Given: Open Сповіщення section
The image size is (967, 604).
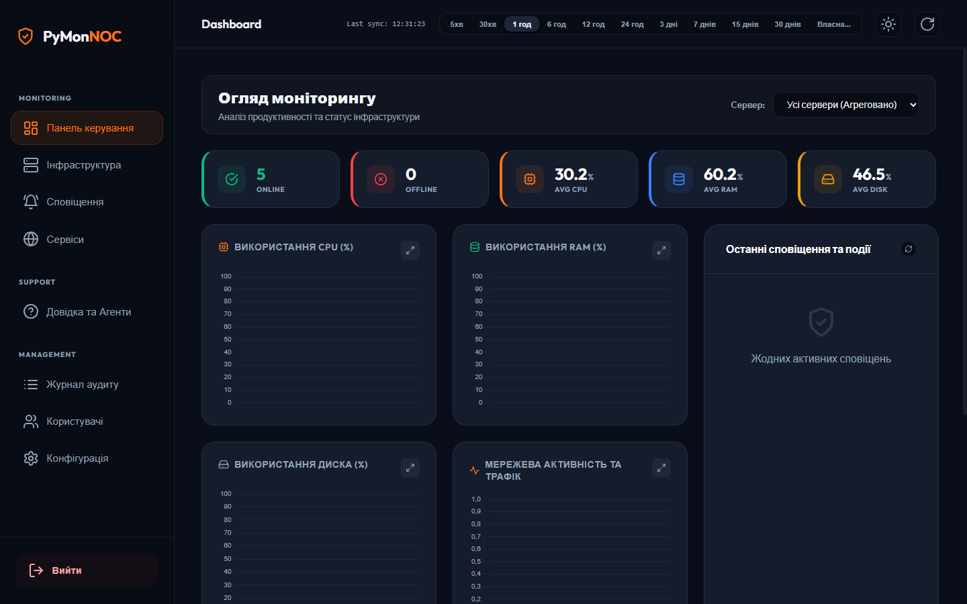Looking at the screenshot, I should [x=87, y=202].
